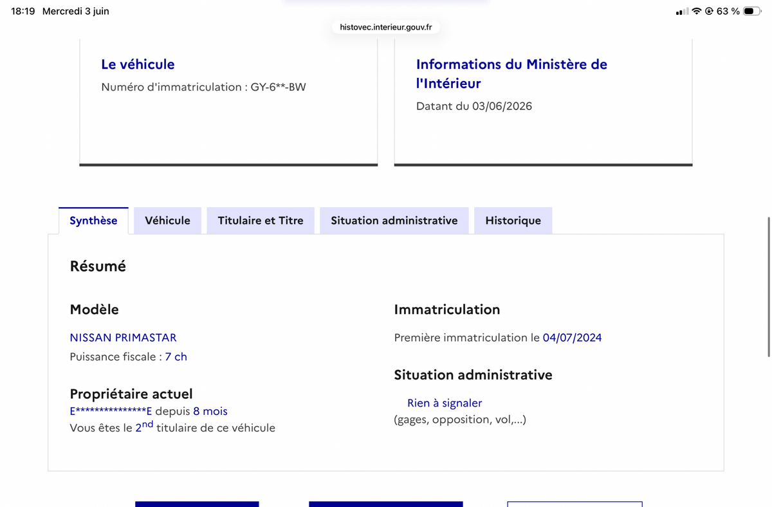This screenshot has height=507, width=772.
Task: Click the page's vertical scrollbar
Action: coord(768,287)
